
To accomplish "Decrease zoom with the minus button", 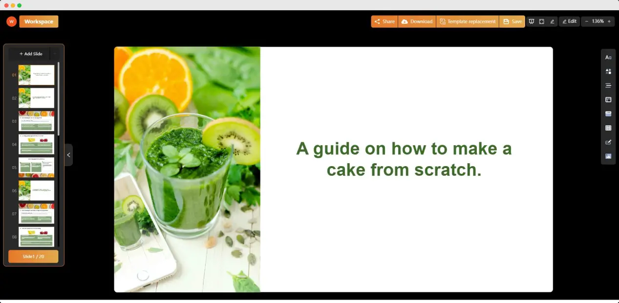I will (585, 21).
